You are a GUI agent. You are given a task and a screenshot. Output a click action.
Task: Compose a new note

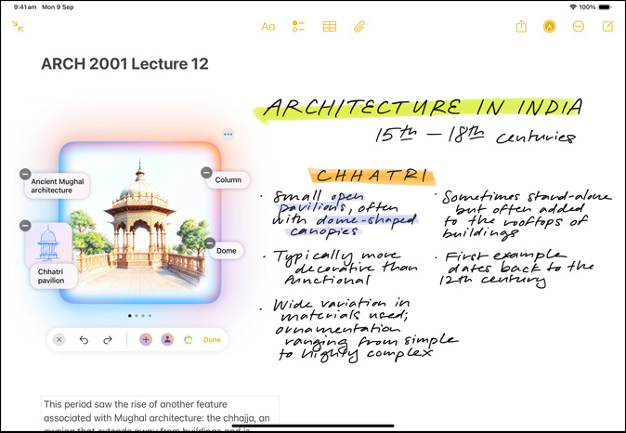(607, 27)
